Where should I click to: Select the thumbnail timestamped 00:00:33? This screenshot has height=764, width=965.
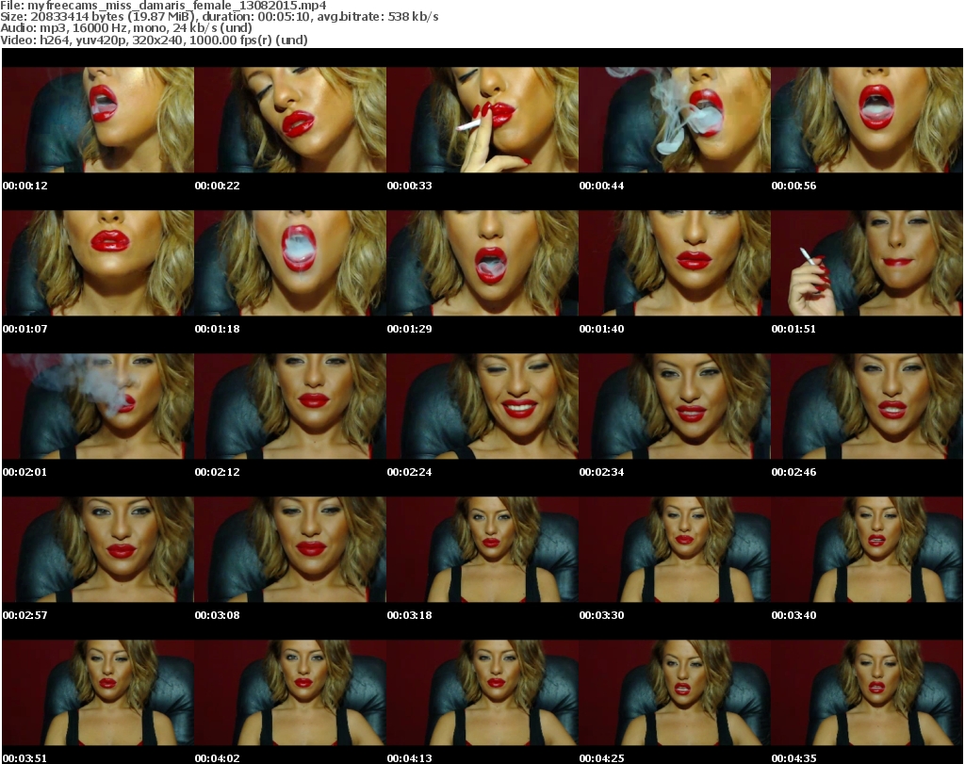(482, 120)
